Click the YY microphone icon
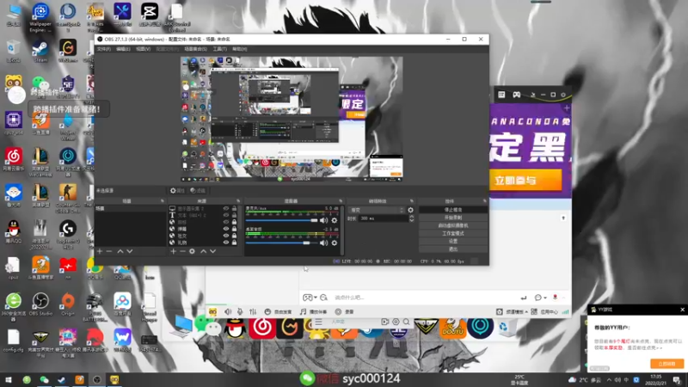The height and width of the screenshot is (387, 688). (x=240, y=311)
